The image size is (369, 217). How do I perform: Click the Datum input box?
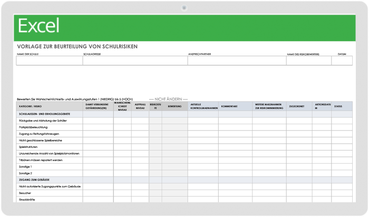click(x=342, y=61)
